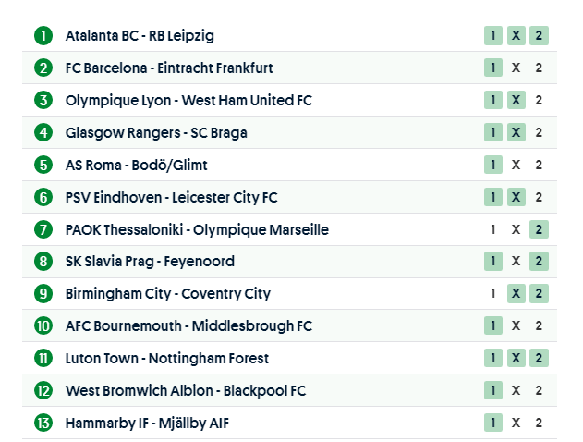Image resolution: width=583 pixels, height=442 pixels.
Task: Click the number 12 badge beside West Bromwich
Action: pyautogui.click(x=43, y=390)
